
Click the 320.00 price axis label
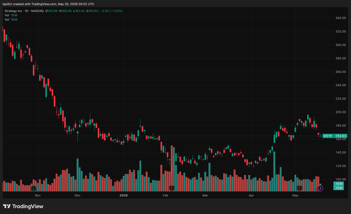(340, 32)
